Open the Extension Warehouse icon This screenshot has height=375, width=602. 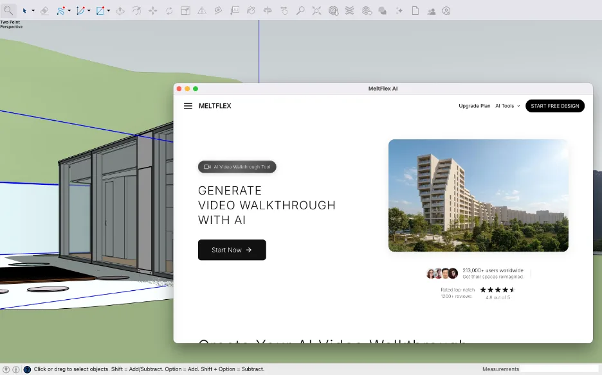click(349, 11)
